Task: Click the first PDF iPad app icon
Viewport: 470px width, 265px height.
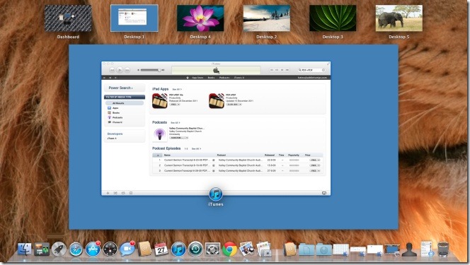Action: tap(160, 101)
